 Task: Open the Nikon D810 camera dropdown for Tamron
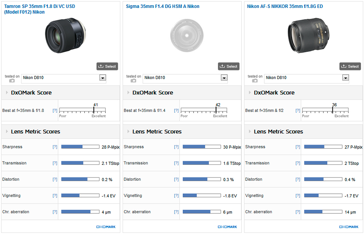point(102,78)
